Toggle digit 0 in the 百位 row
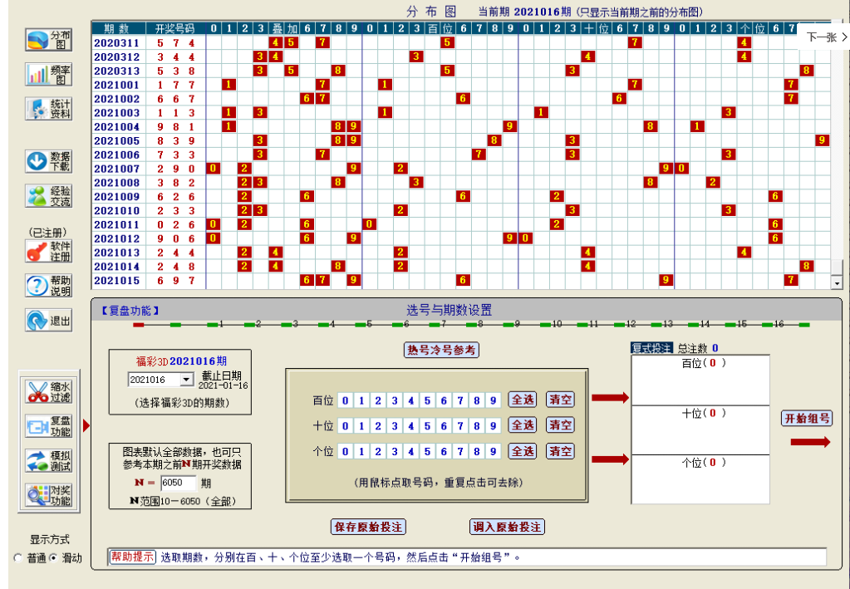850x589 pixels. [346, 400]
